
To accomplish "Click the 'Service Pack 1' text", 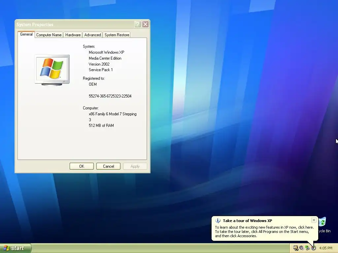I will [x=101, y=70].
